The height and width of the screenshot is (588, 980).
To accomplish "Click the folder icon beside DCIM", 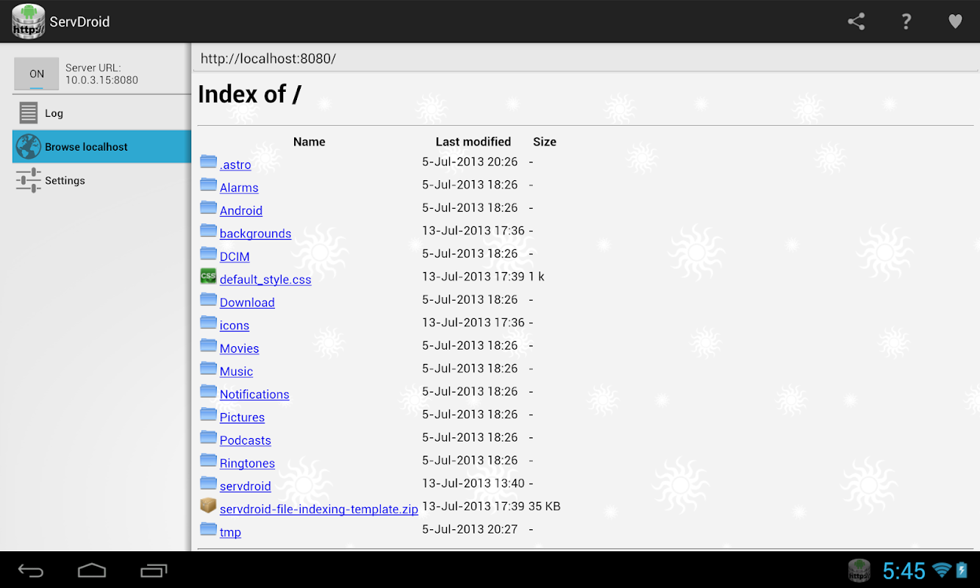I will [209, 254].
